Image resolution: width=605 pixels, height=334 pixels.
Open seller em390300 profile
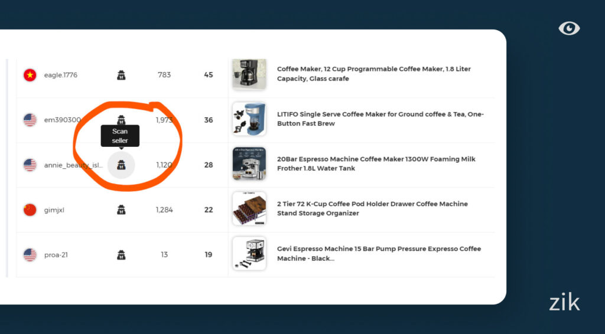[x=62, y=120]
